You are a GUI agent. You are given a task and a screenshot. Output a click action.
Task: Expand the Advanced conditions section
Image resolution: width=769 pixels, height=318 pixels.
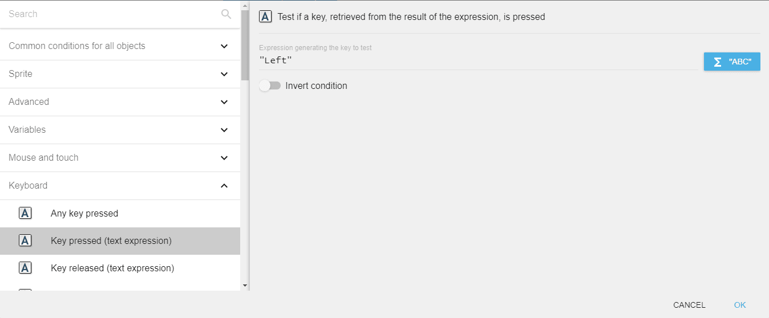(224, 102)
